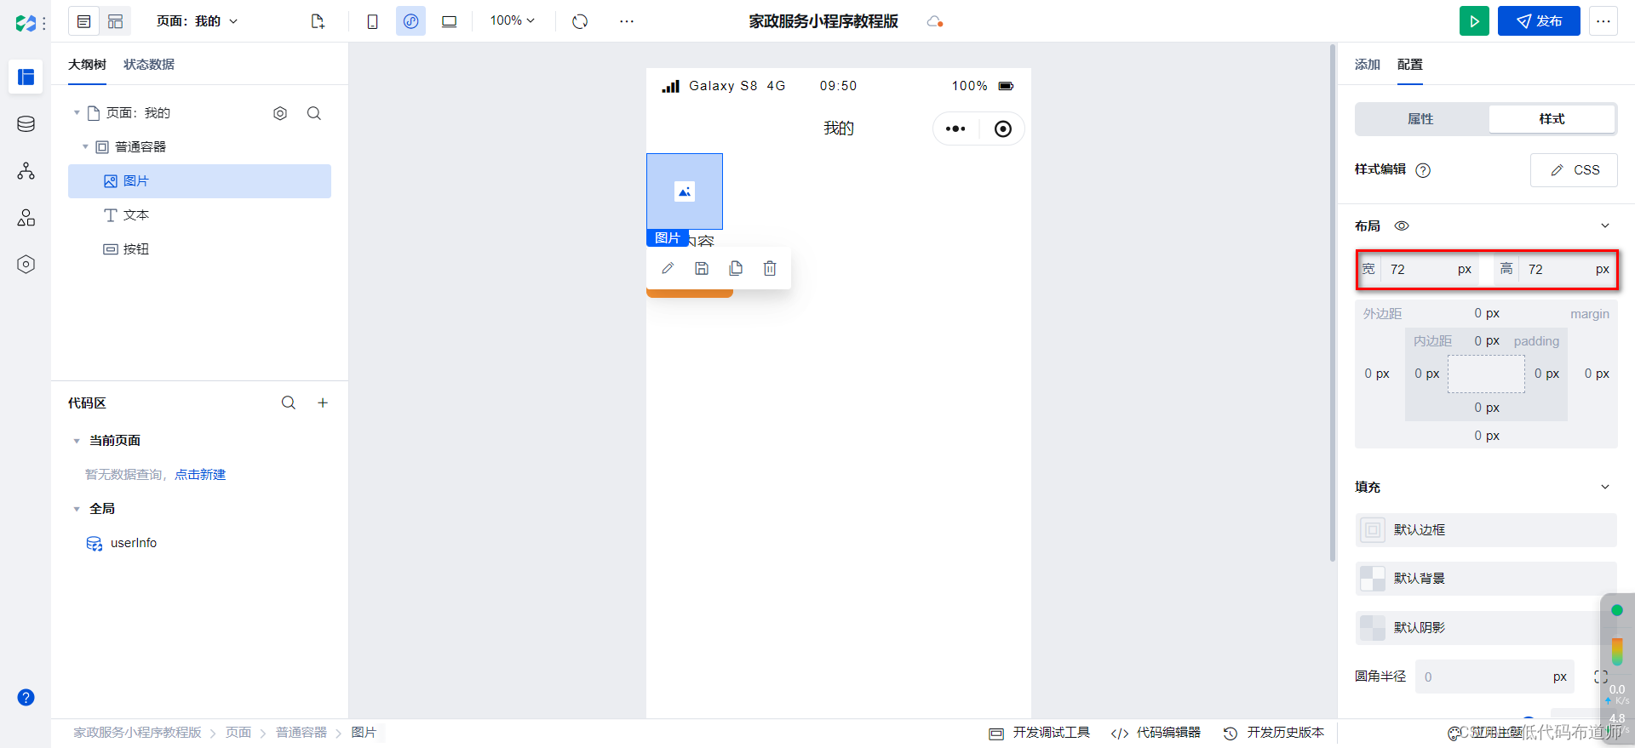Open the pages panel in the left sidebar
The width and height of the screenshot is (1635, 748).
click(26, 77)
